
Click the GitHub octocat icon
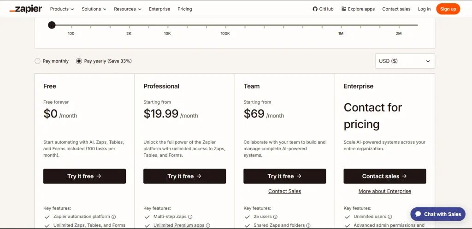coord(315,9)
